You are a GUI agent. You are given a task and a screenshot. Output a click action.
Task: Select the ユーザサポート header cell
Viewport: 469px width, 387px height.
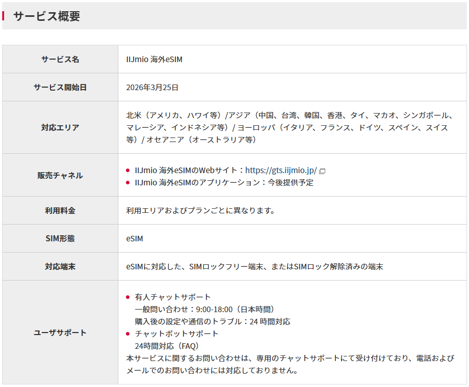60,333
